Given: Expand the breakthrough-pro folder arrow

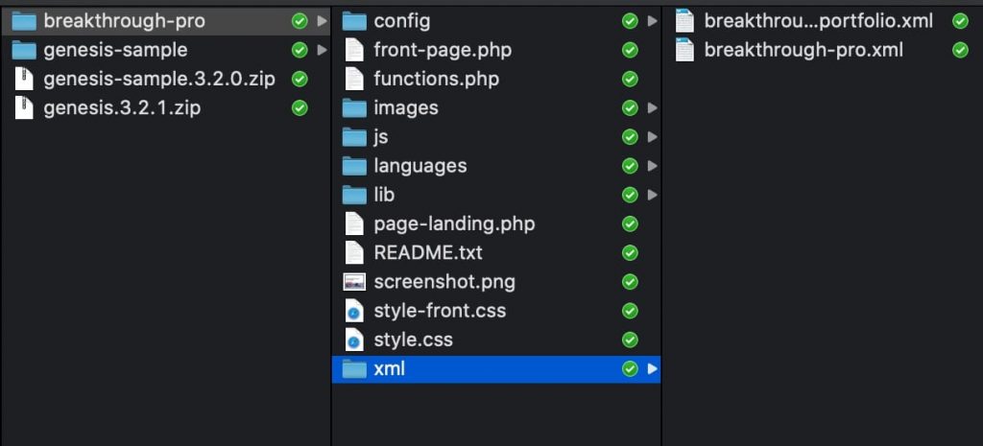Looking at the screenshot, I should coord(323,21).
